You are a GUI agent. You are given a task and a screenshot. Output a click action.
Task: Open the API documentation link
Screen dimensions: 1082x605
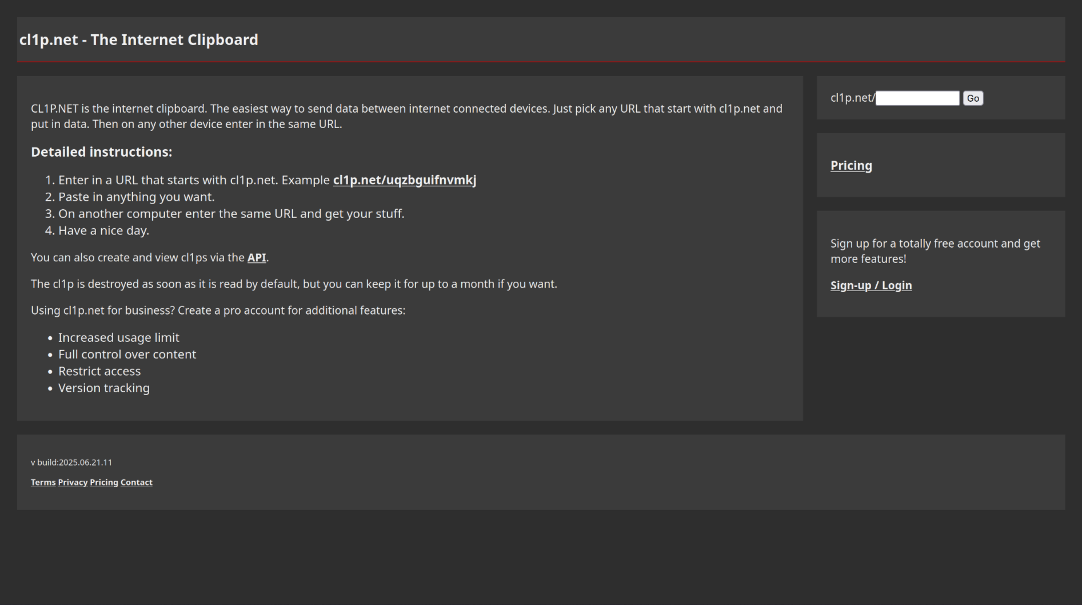256,257
